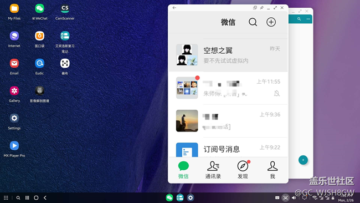Open the 艾宾浩斯复习笔记 app icon
Image resolution: width=360 pixels, height=203 pixels.
[x=65, y=36]
